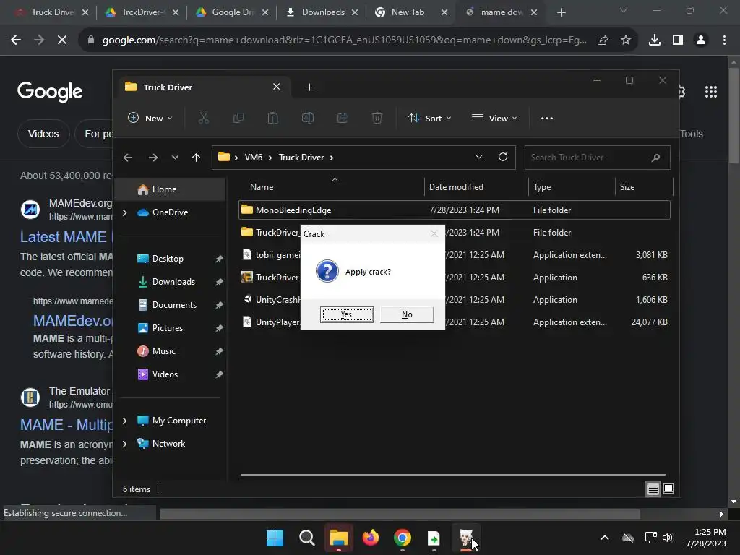Select the MonoBleedingEdge folder

point(454,210)
